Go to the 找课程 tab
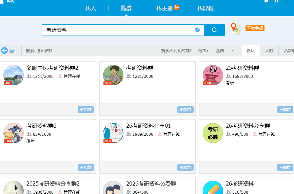The image size is (294, 194). (205, 8)
